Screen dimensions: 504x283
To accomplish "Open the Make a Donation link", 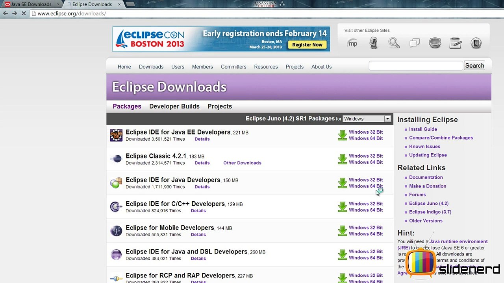I will [x=428, y=186].
